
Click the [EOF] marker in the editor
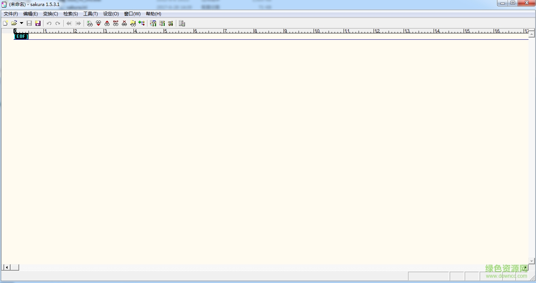coord(21,36)
